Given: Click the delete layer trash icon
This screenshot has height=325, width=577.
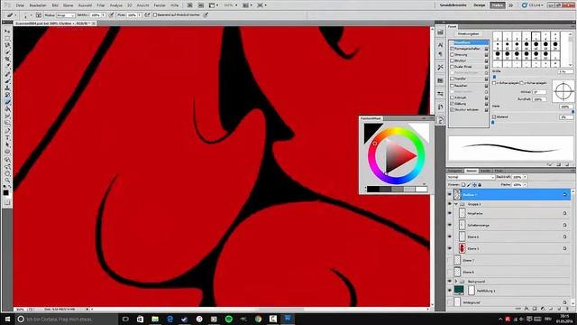Looking at the screenshot, I should [x=567, y=309].
